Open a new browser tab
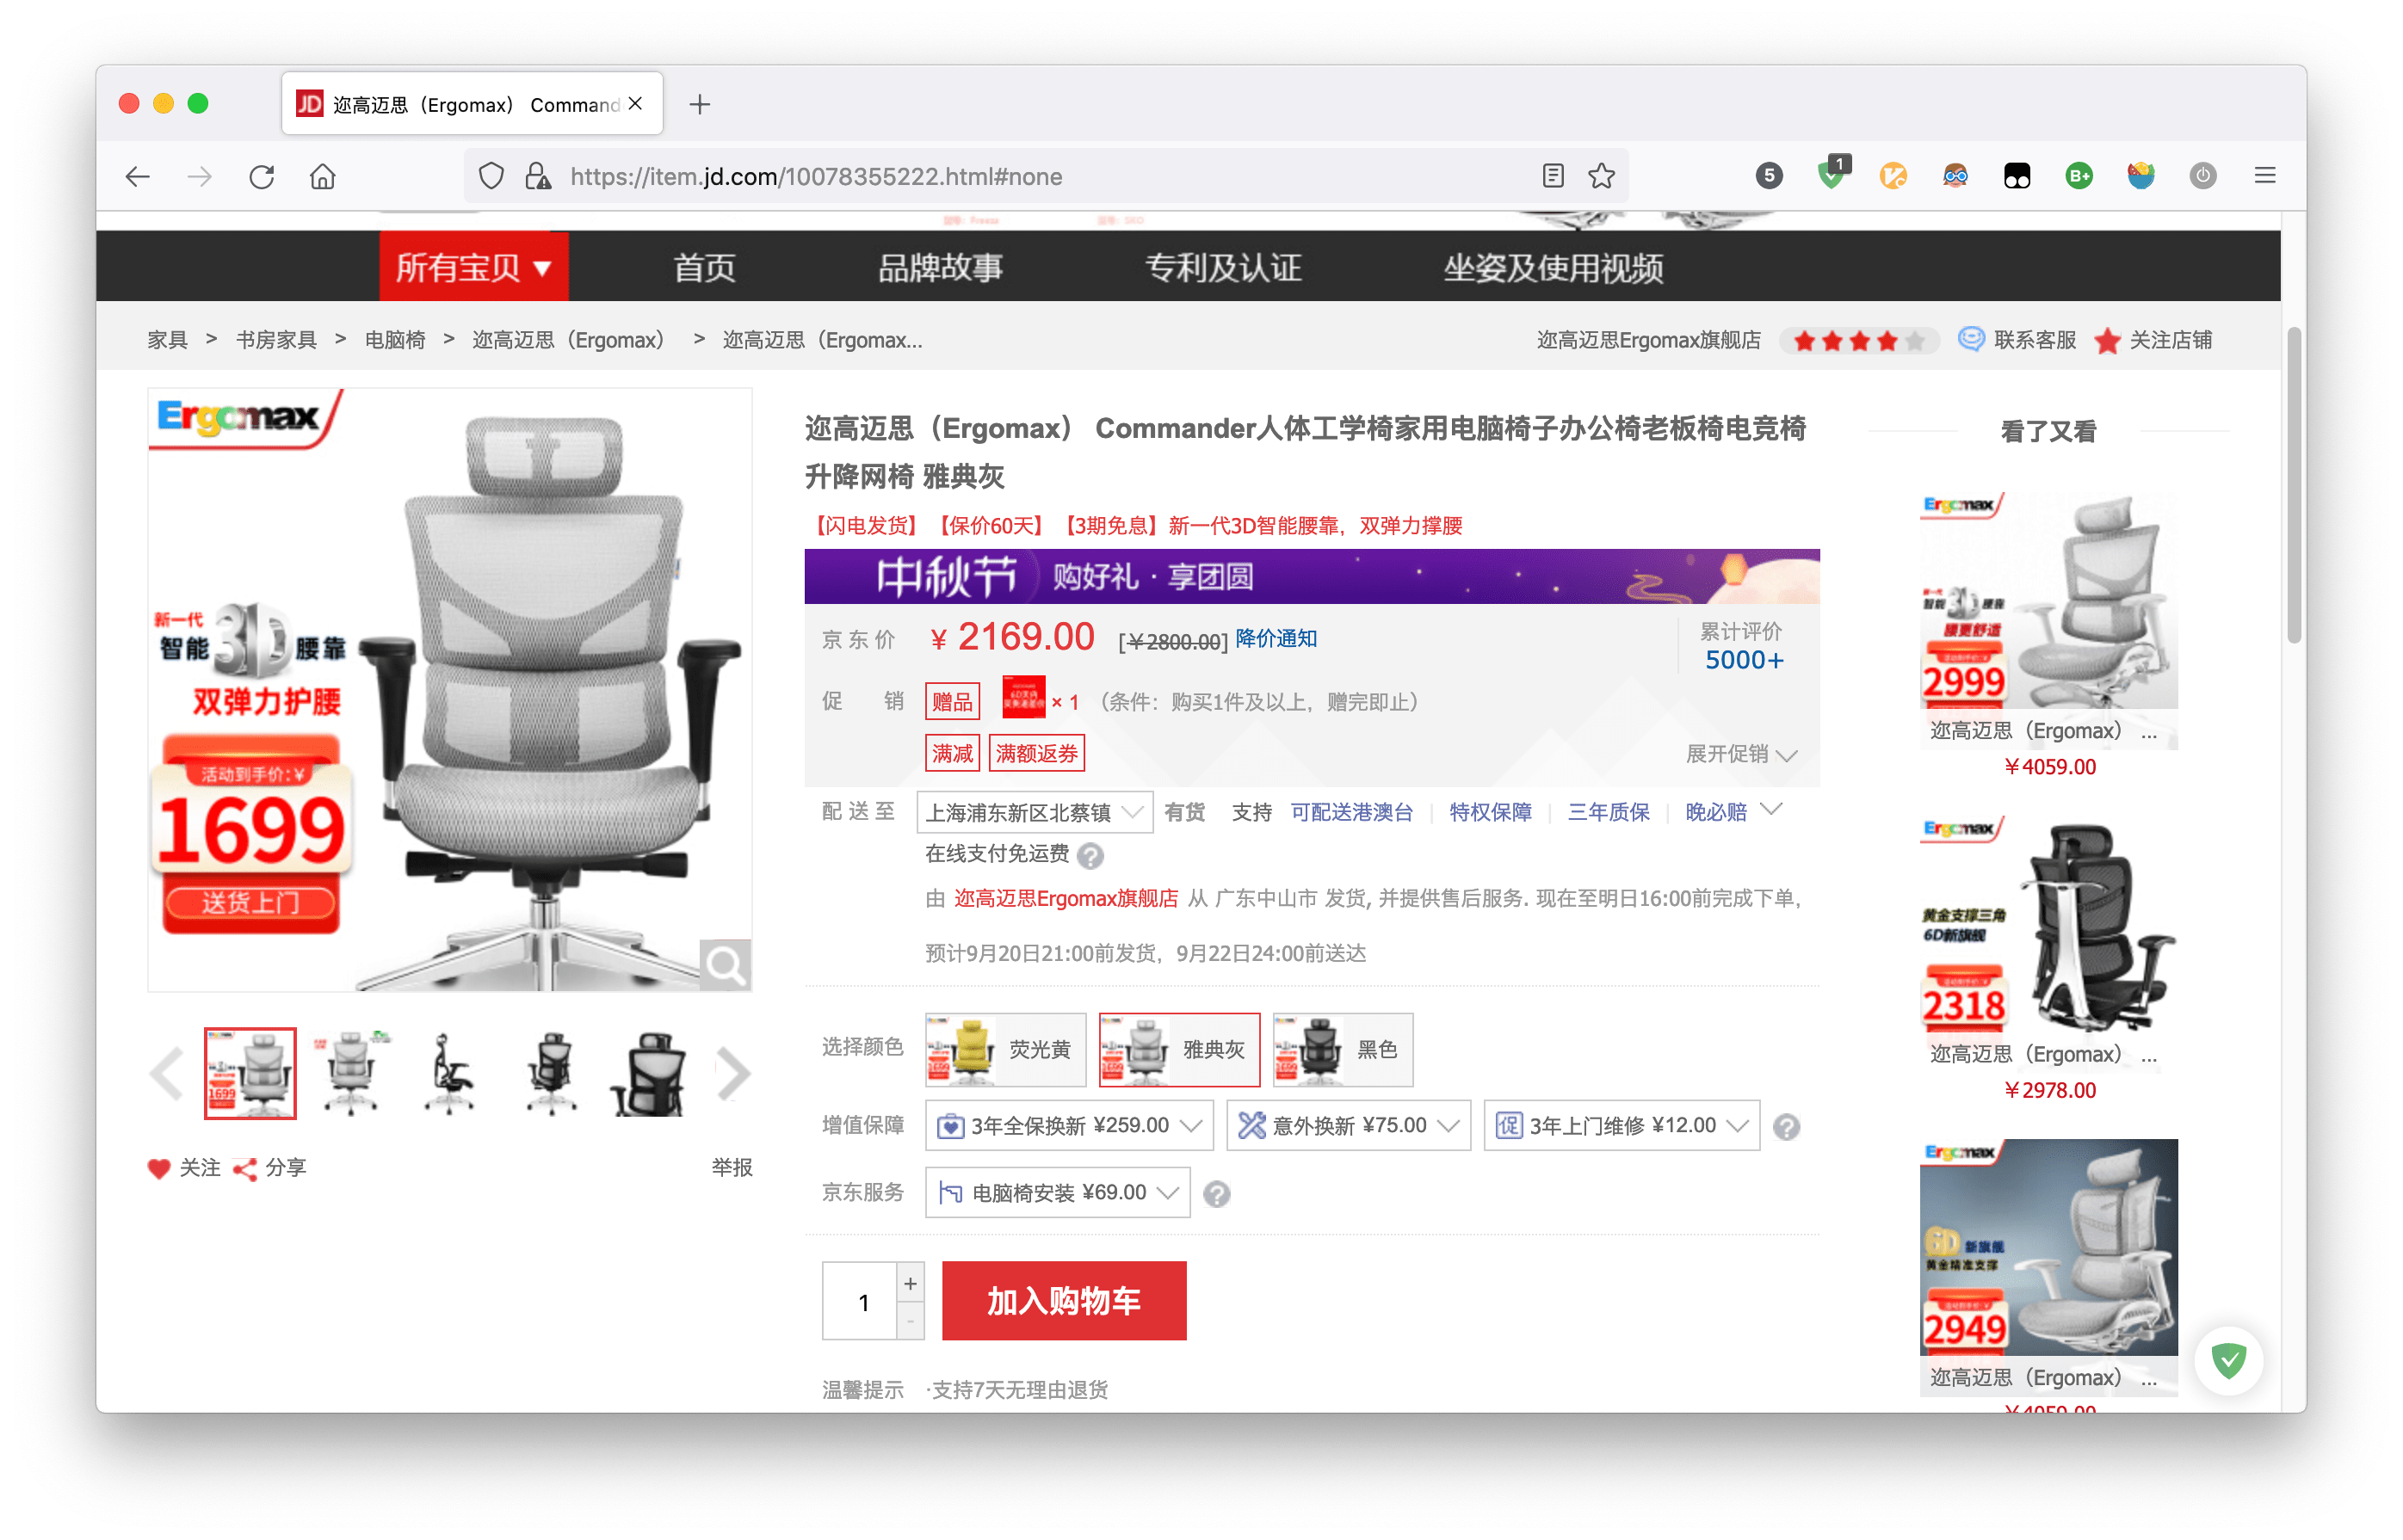 [x=701, y=104]
